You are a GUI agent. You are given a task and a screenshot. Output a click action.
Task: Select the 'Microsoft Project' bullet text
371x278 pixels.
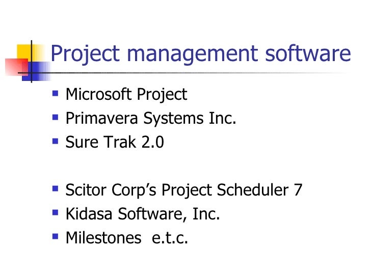[126, 95]
